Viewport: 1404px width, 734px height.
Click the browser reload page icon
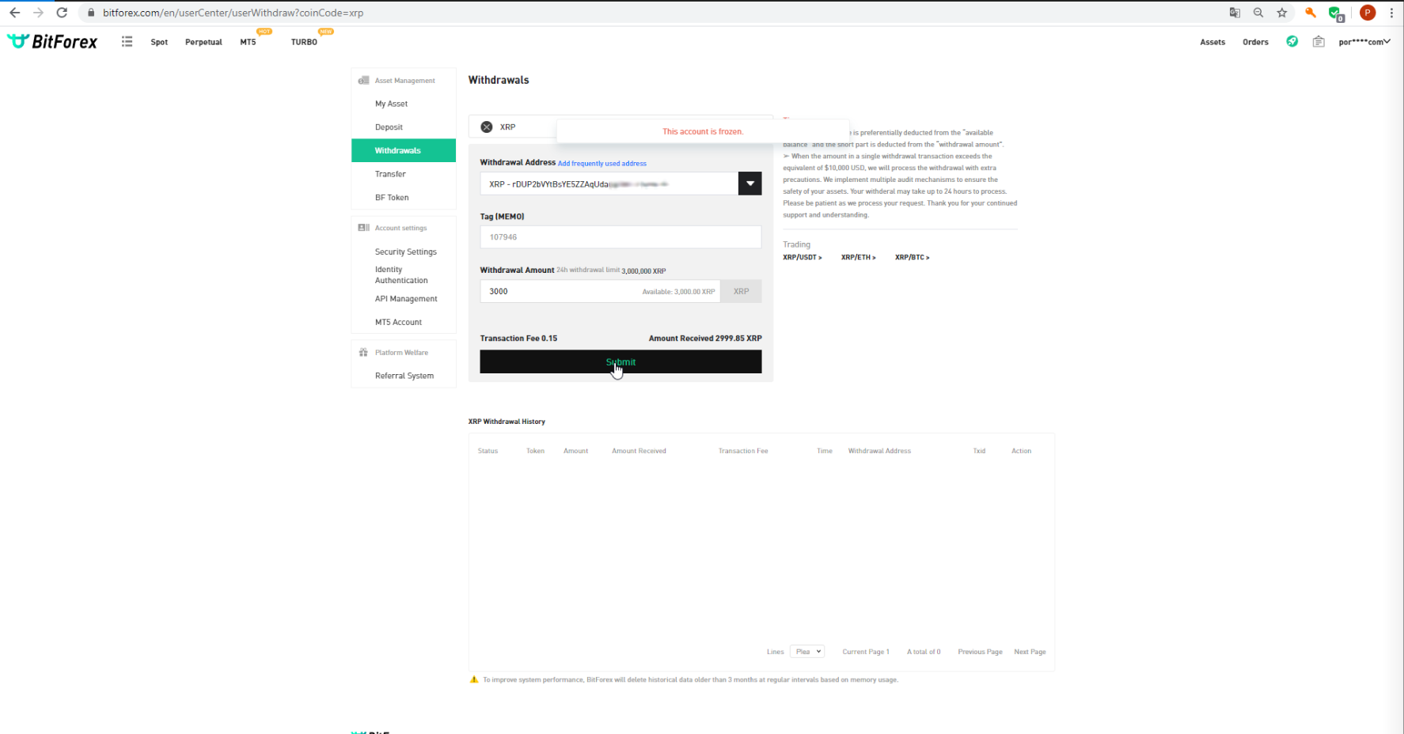click(x=62, y=13)
